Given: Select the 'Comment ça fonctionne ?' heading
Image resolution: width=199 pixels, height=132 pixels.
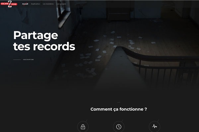Looking at the screenshot, I should pyautogui.click(x=119, y=109).
